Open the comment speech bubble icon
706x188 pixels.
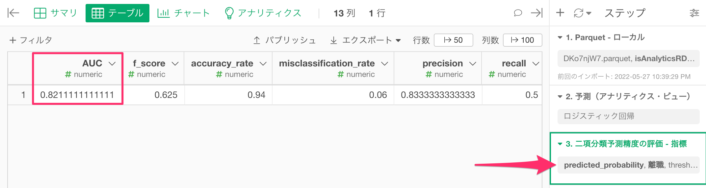tap(518, 13)
